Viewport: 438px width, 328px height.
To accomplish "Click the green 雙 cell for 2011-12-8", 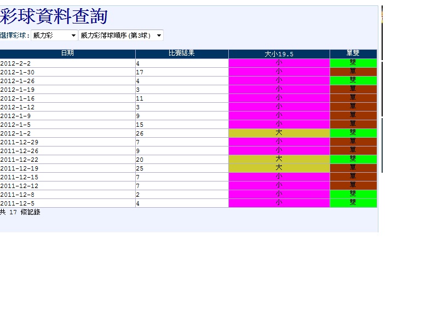I will 353,195.
